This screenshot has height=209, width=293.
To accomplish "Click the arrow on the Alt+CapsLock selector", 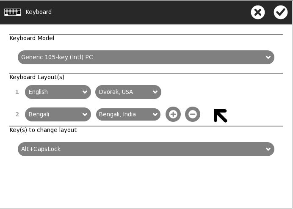I will pyautogui.click(x=268, y=149).
